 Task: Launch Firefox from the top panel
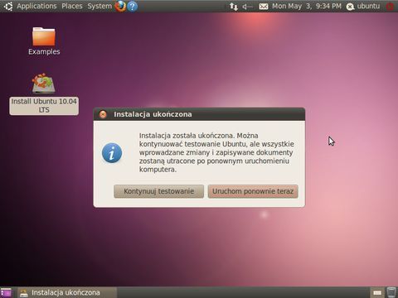pos(120,6)
